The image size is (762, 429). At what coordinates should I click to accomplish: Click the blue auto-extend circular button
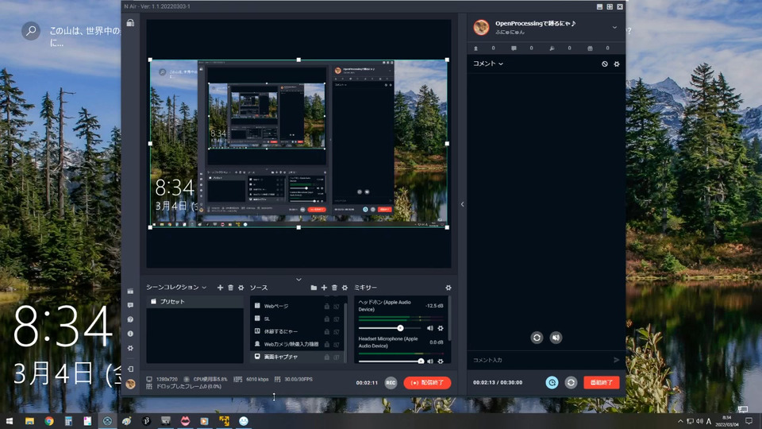click(552, 382)
